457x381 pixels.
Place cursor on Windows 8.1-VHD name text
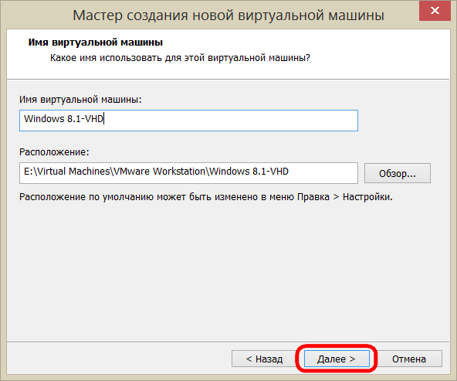tap(63, 119)
